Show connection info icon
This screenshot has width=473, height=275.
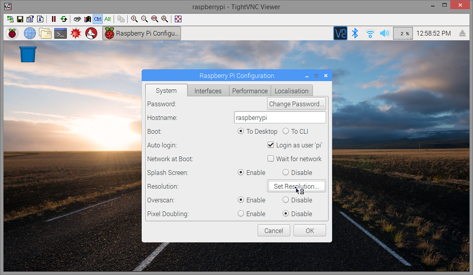point(40,19)
